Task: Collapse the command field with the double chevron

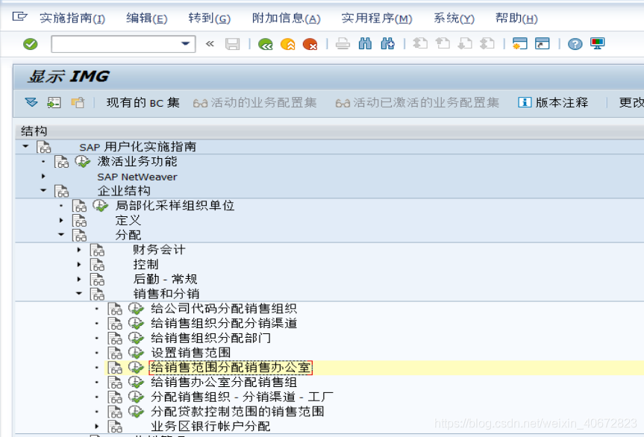Action: point(210,43)
